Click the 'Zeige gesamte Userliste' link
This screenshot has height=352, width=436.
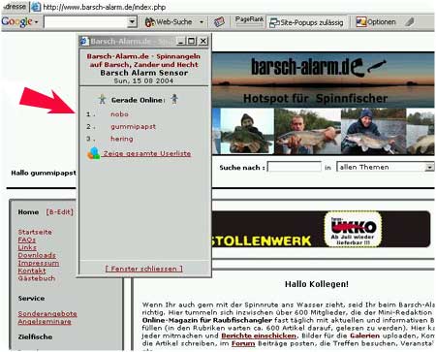(x=147, y=153)
